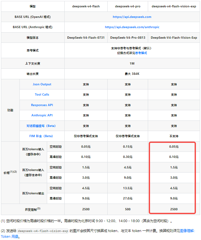201x240 pixels.
Task: Open the Anthropic API feature link
Action: pos(42,115)
